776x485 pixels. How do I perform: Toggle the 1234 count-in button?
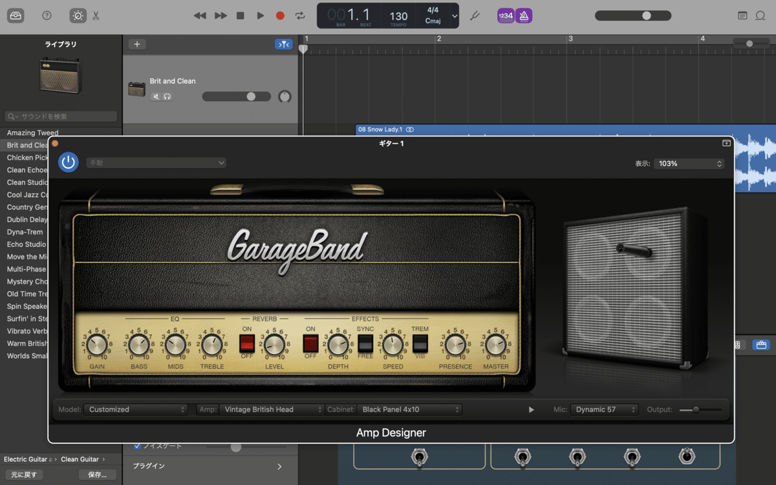click(x=506, y=16)
